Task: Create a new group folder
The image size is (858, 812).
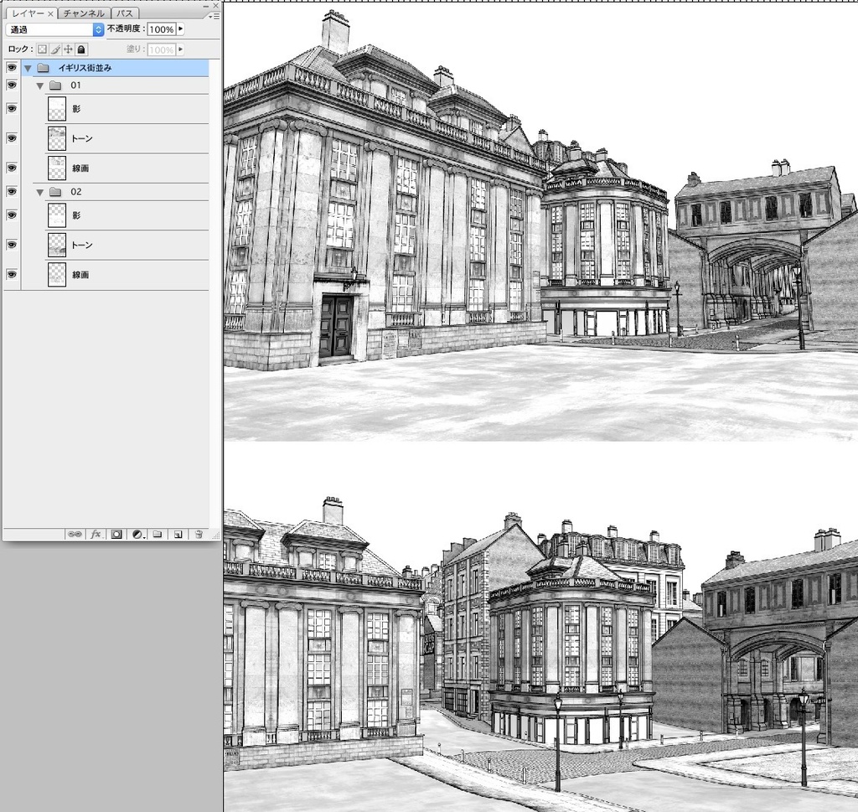Action: tap(158, 534)
